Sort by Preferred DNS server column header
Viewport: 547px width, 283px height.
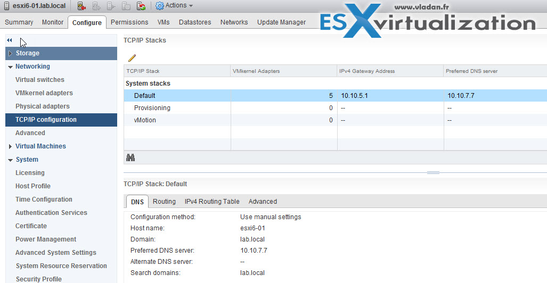tap(495, 71)
